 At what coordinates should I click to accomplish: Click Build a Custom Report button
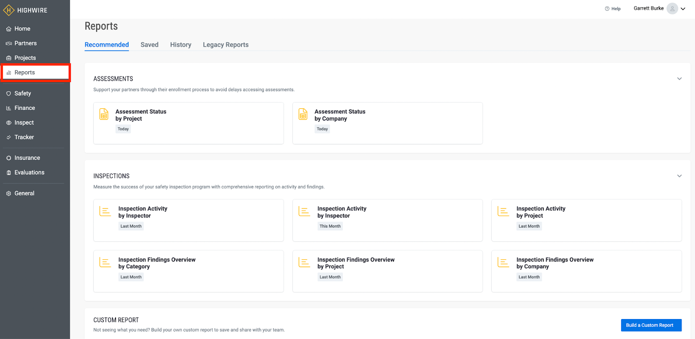[x=651, y=325]
